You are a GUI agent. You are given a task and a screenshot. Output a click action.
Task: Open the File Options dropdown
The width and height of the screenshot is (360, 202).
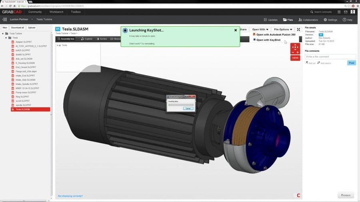[283, 29]
